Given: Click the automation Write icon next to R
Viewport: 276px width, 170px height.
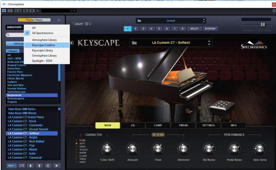Looking at the screenshot, I should [20, 11].
